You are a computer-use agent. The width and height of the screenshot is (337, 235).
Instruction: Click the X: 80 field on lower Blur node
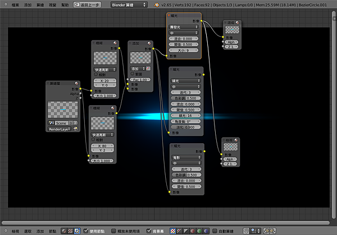[x=103, y=145]
